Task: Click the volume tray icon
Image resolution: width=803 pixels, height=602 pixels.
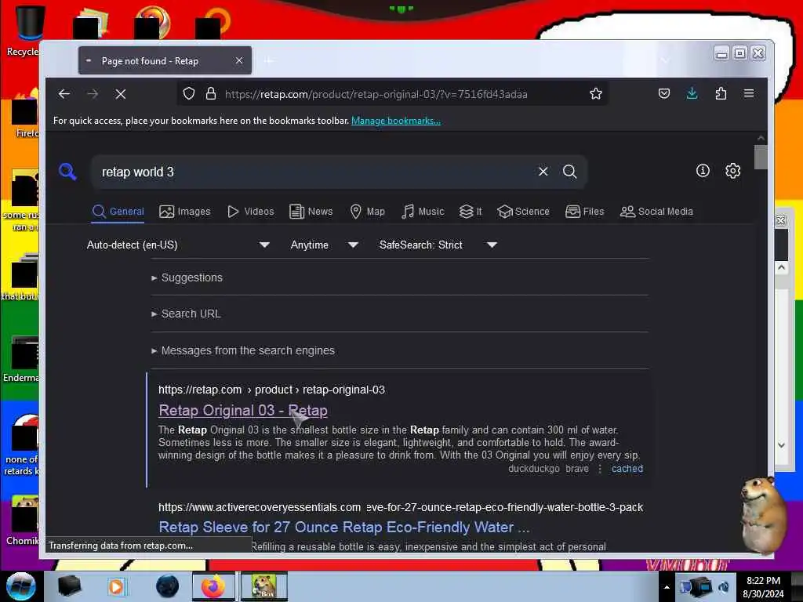Action: click(x=724, y=587)
